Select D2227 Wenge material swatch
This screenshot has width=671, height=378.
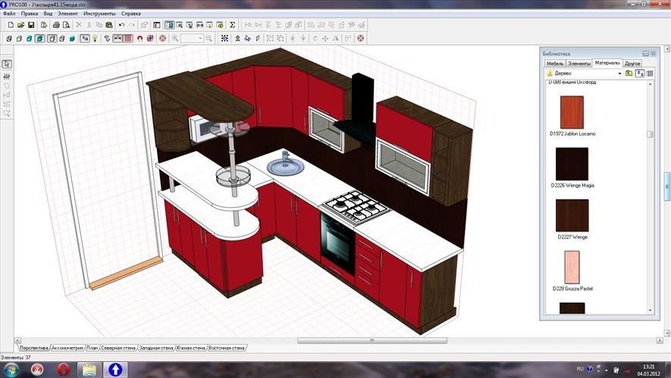572,215
